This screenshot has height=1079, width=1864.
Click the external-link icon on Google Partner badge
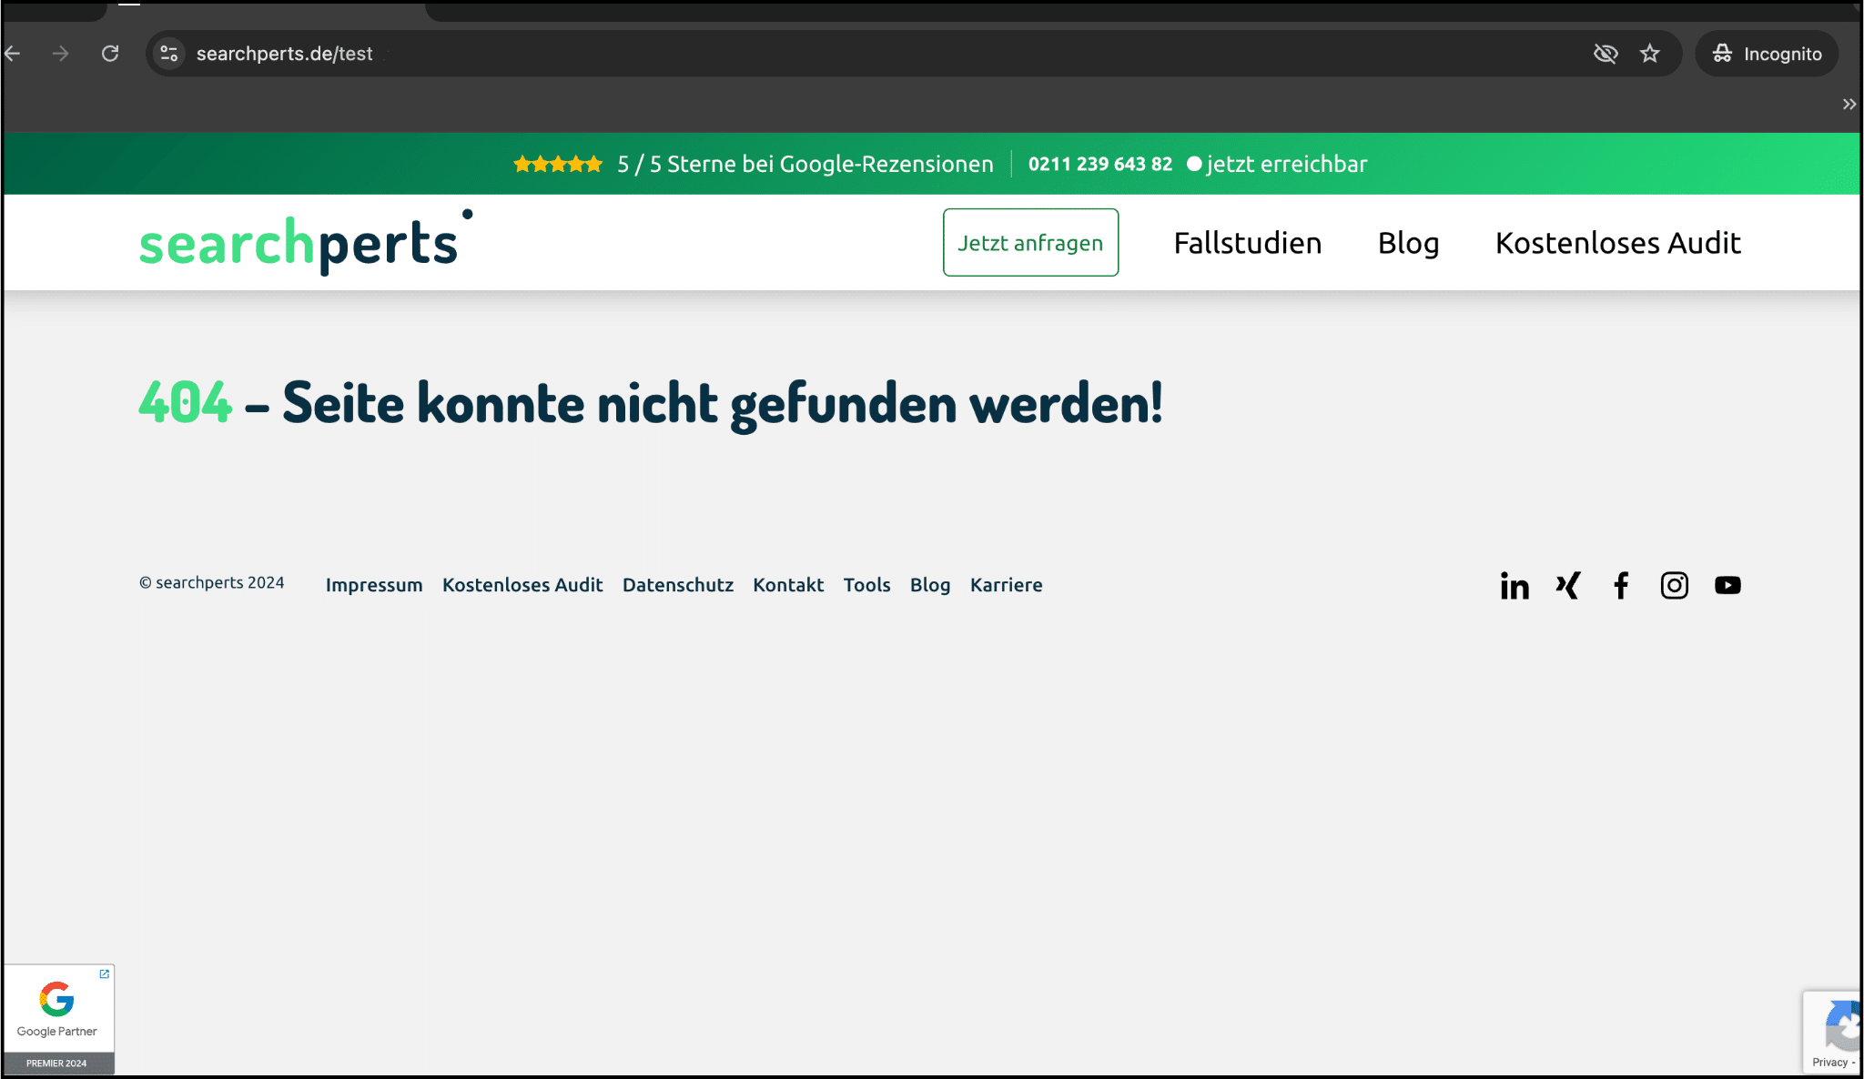(x=105, y=974)
